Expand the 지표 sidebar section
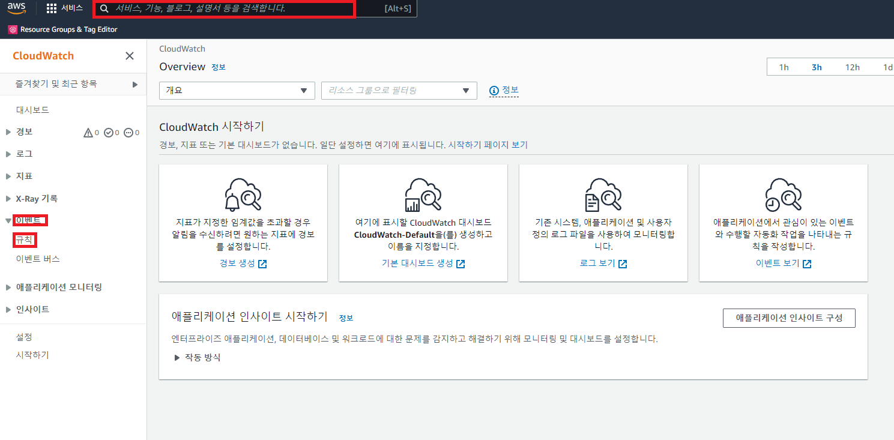Screen dimensions: 894x440 point(8,176)
